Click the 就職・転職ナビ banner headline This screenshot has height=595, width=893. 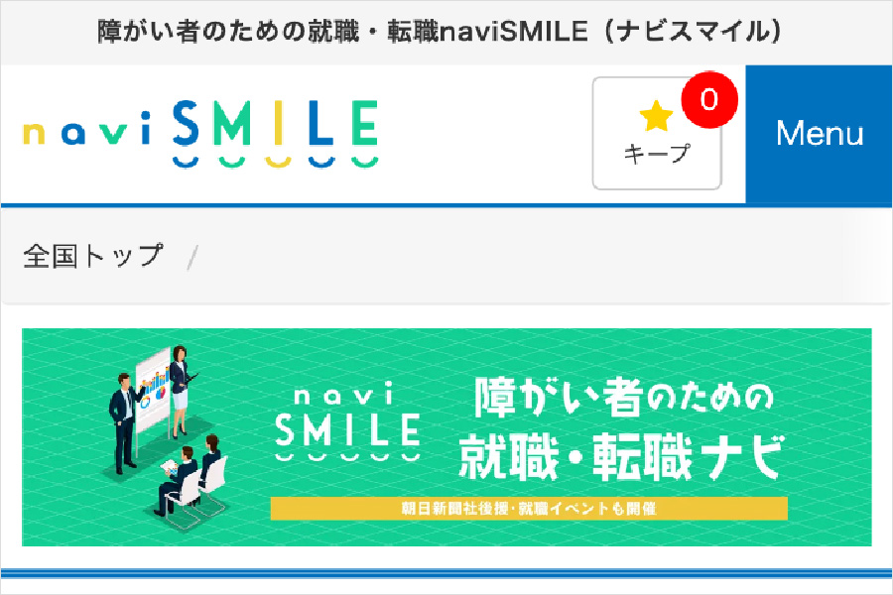click(622, 457)
